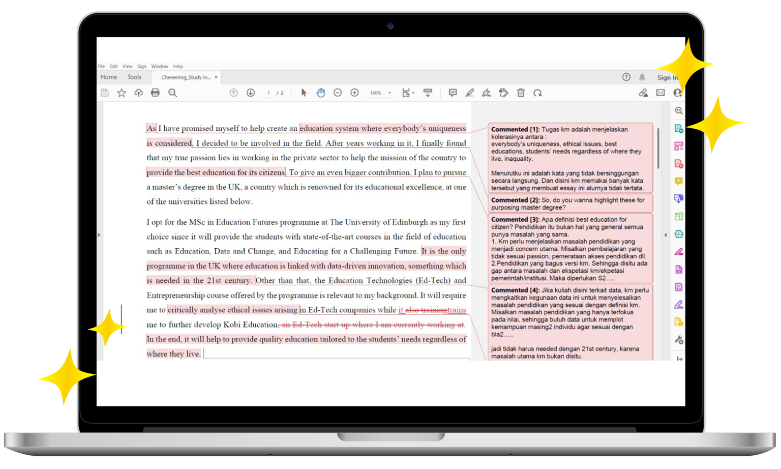Enable zoom out mode
The image size is (781, 469).
click(337, 93)
